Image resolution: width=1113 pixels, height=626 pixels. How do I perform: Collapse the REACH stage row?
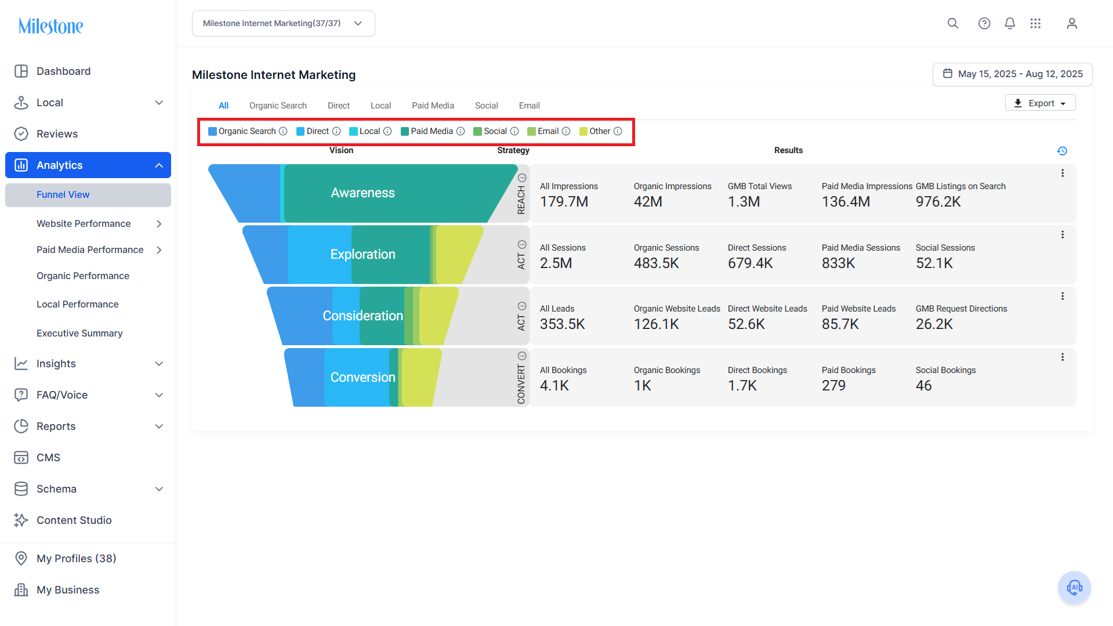point(522,178)
